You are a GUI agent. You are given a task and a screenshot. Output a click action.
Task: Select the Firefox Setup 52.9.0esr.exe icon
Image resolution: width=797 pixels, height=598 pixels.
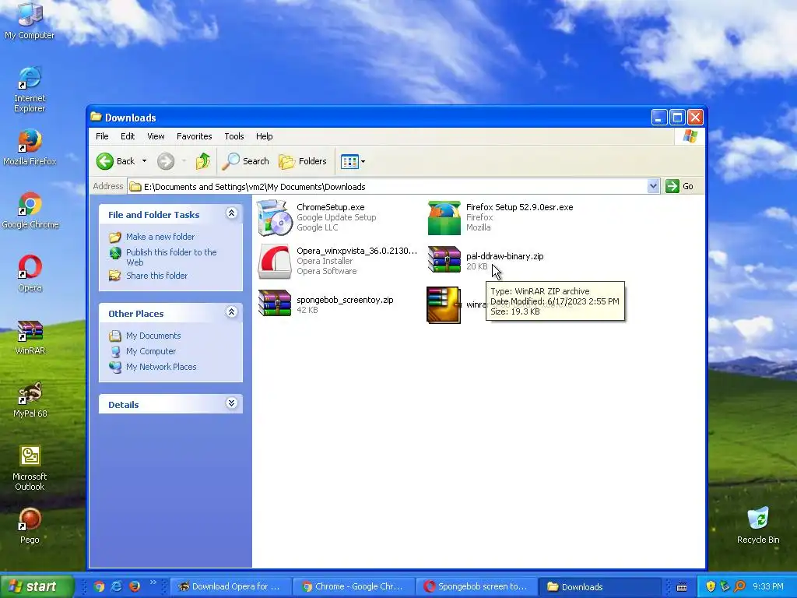[x=444, y=218]
